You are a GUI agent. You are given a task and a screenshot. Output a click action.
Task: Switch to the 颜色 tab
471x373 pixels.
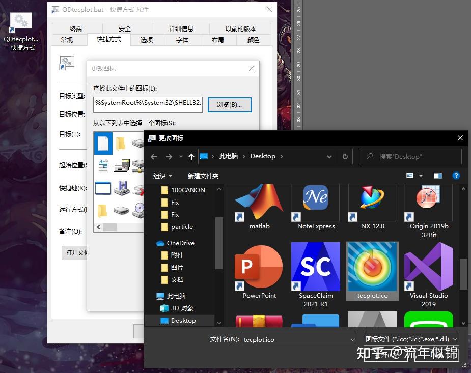[x=253, y=40]
